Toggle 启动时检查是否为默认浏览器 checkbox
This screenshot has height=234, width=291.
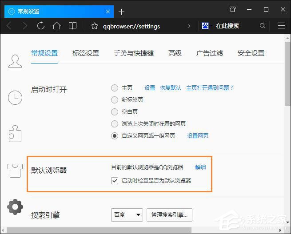point(115,181)
